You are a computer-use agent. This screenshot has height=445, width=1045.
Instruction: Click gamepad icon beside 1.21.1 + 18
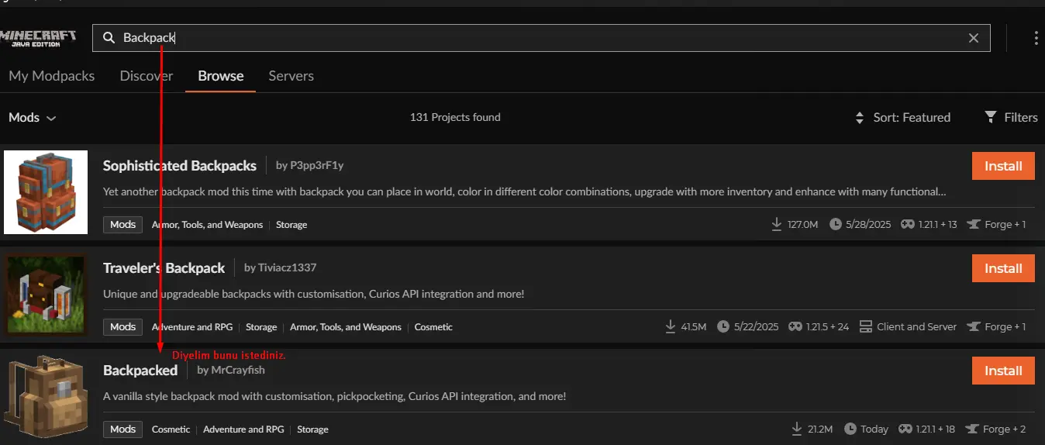(x=905, y=429)
